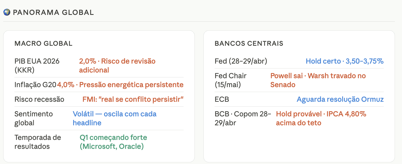Select Hold certo 3,50–3,75% value

pyautogui.click(x=345, y=61)
